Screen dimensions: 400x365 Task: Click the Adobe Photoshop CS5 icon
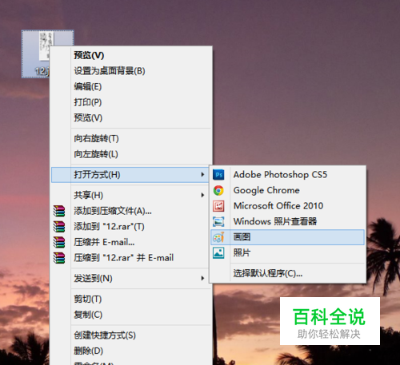click(x=218, y=175)
